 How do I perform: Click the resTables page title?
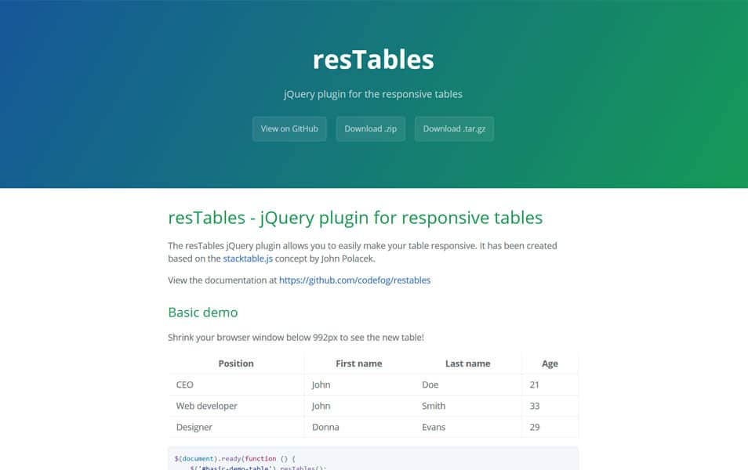point(373,60)
